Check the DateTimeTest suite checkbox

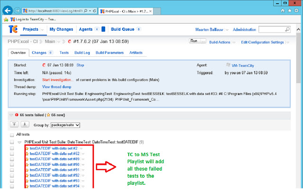[12, 142]
